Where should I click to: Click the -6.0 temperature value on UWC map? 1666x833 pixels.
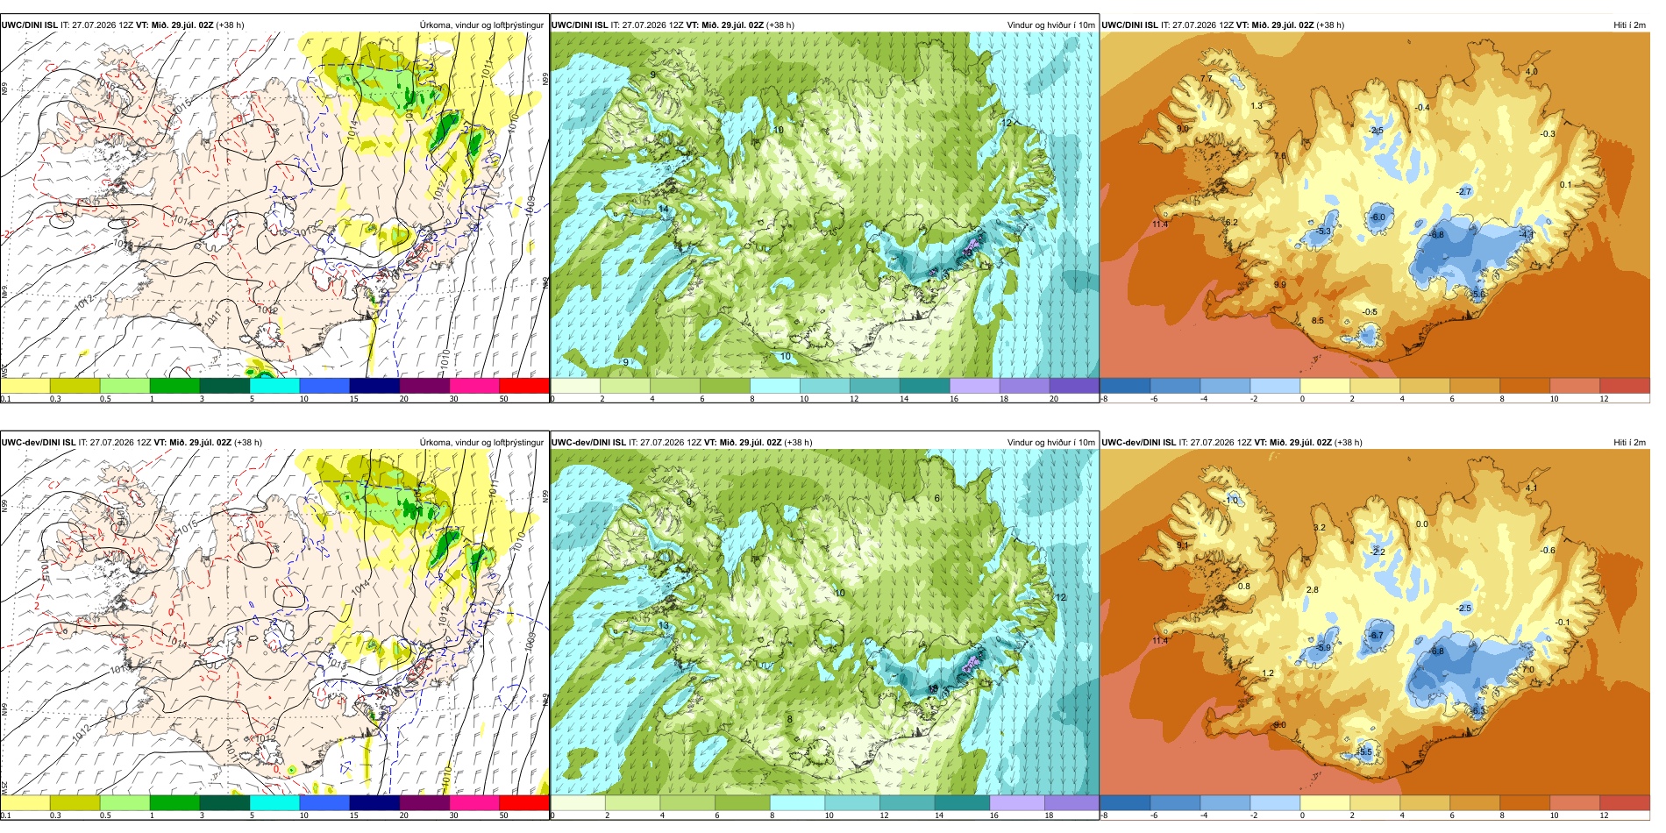1378,217
